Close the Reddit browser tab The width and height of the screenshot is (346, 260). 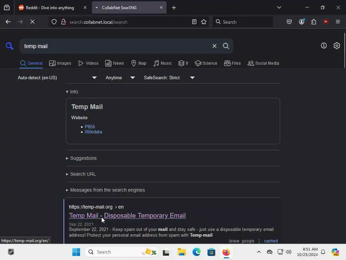coord(85,7)
